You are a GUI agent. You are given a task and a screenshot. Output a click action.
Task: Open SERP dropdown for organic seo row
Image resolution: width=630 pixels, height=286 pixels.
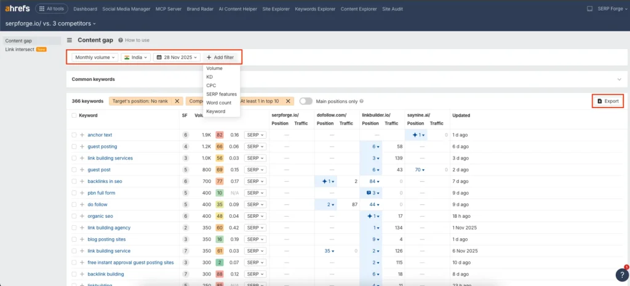(x=255, y=216)
